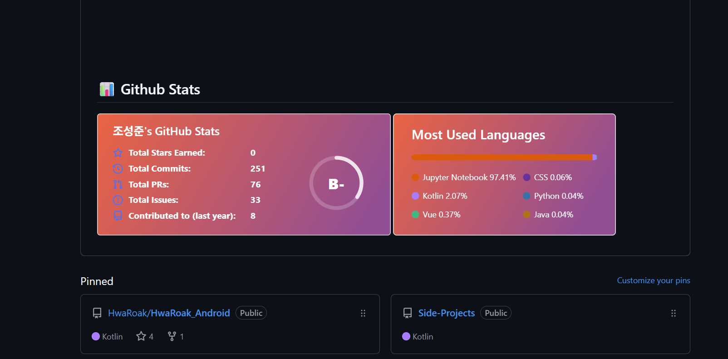Viewport: 728px width, 359px height.
Task: Open the Side-Projects repository link
Action: click(447, 313)
